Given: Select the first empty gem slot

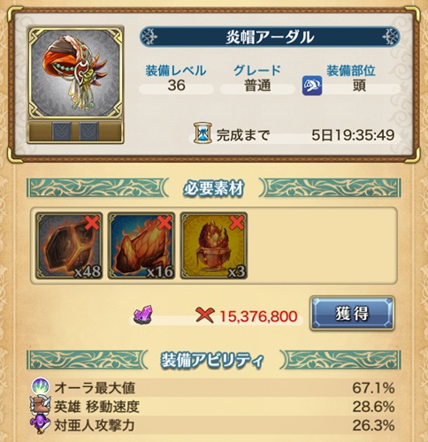Looking at the screenshot, I should tap(62, 132).
